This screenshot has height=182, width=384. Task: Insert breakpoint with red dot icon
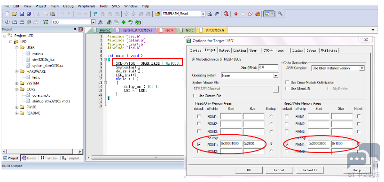click(x=236, y=14)
